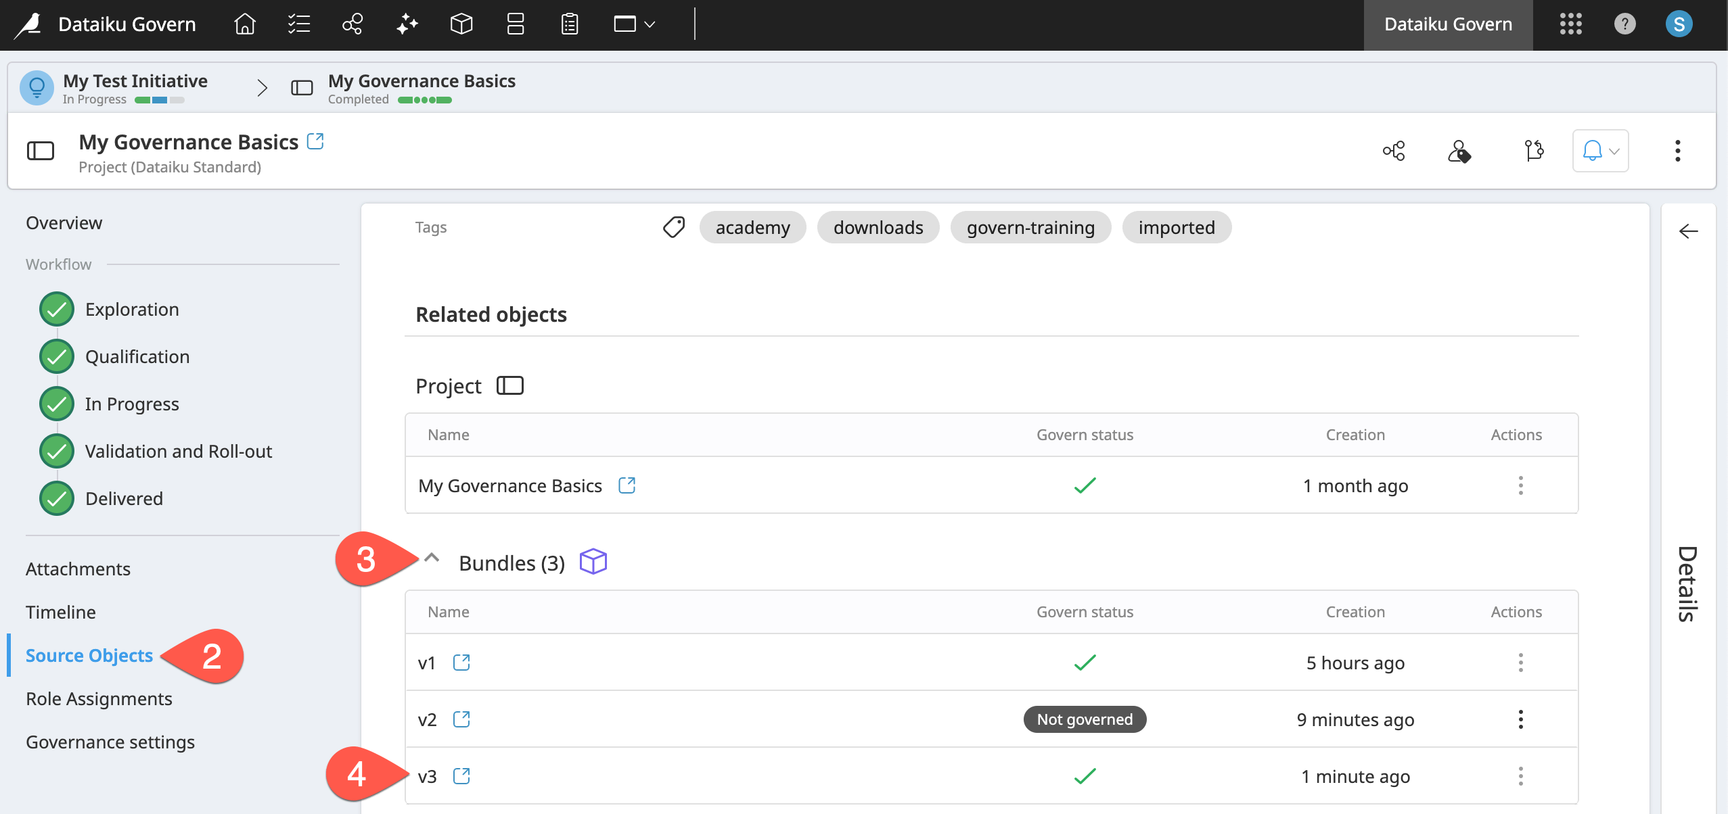The height and width of the screenshot is (814, 1728).
Task: Select Attachments in the sidebar
Action: pos(78,569)
